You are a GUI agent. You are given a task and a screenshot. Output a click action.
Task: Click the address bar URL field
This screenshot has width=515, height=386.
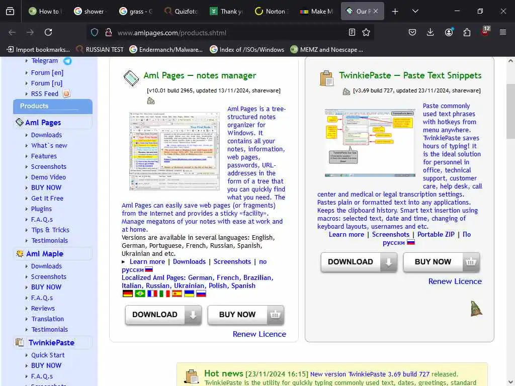coord(230,33)
